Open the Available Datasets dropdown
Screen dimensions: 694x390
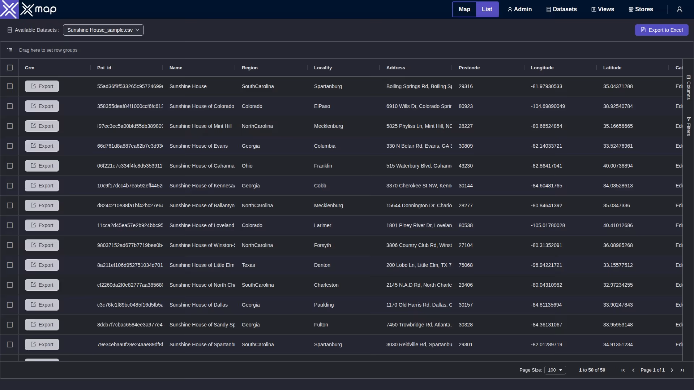103,30
